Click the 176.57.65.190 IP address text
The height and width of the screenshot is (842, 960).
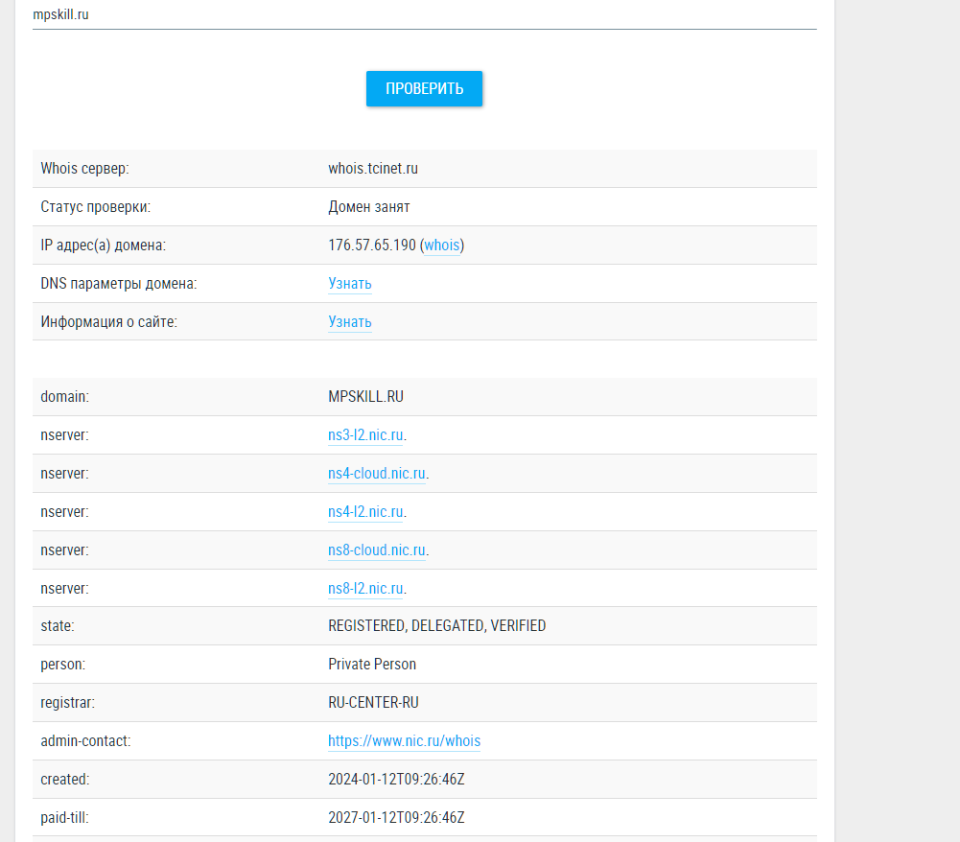tap(372, 246)
